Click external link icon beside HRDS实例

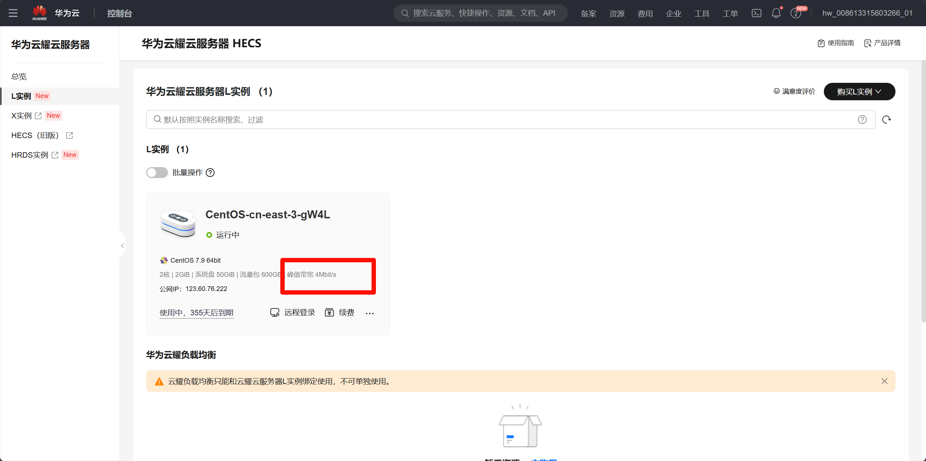pos(55,155)
